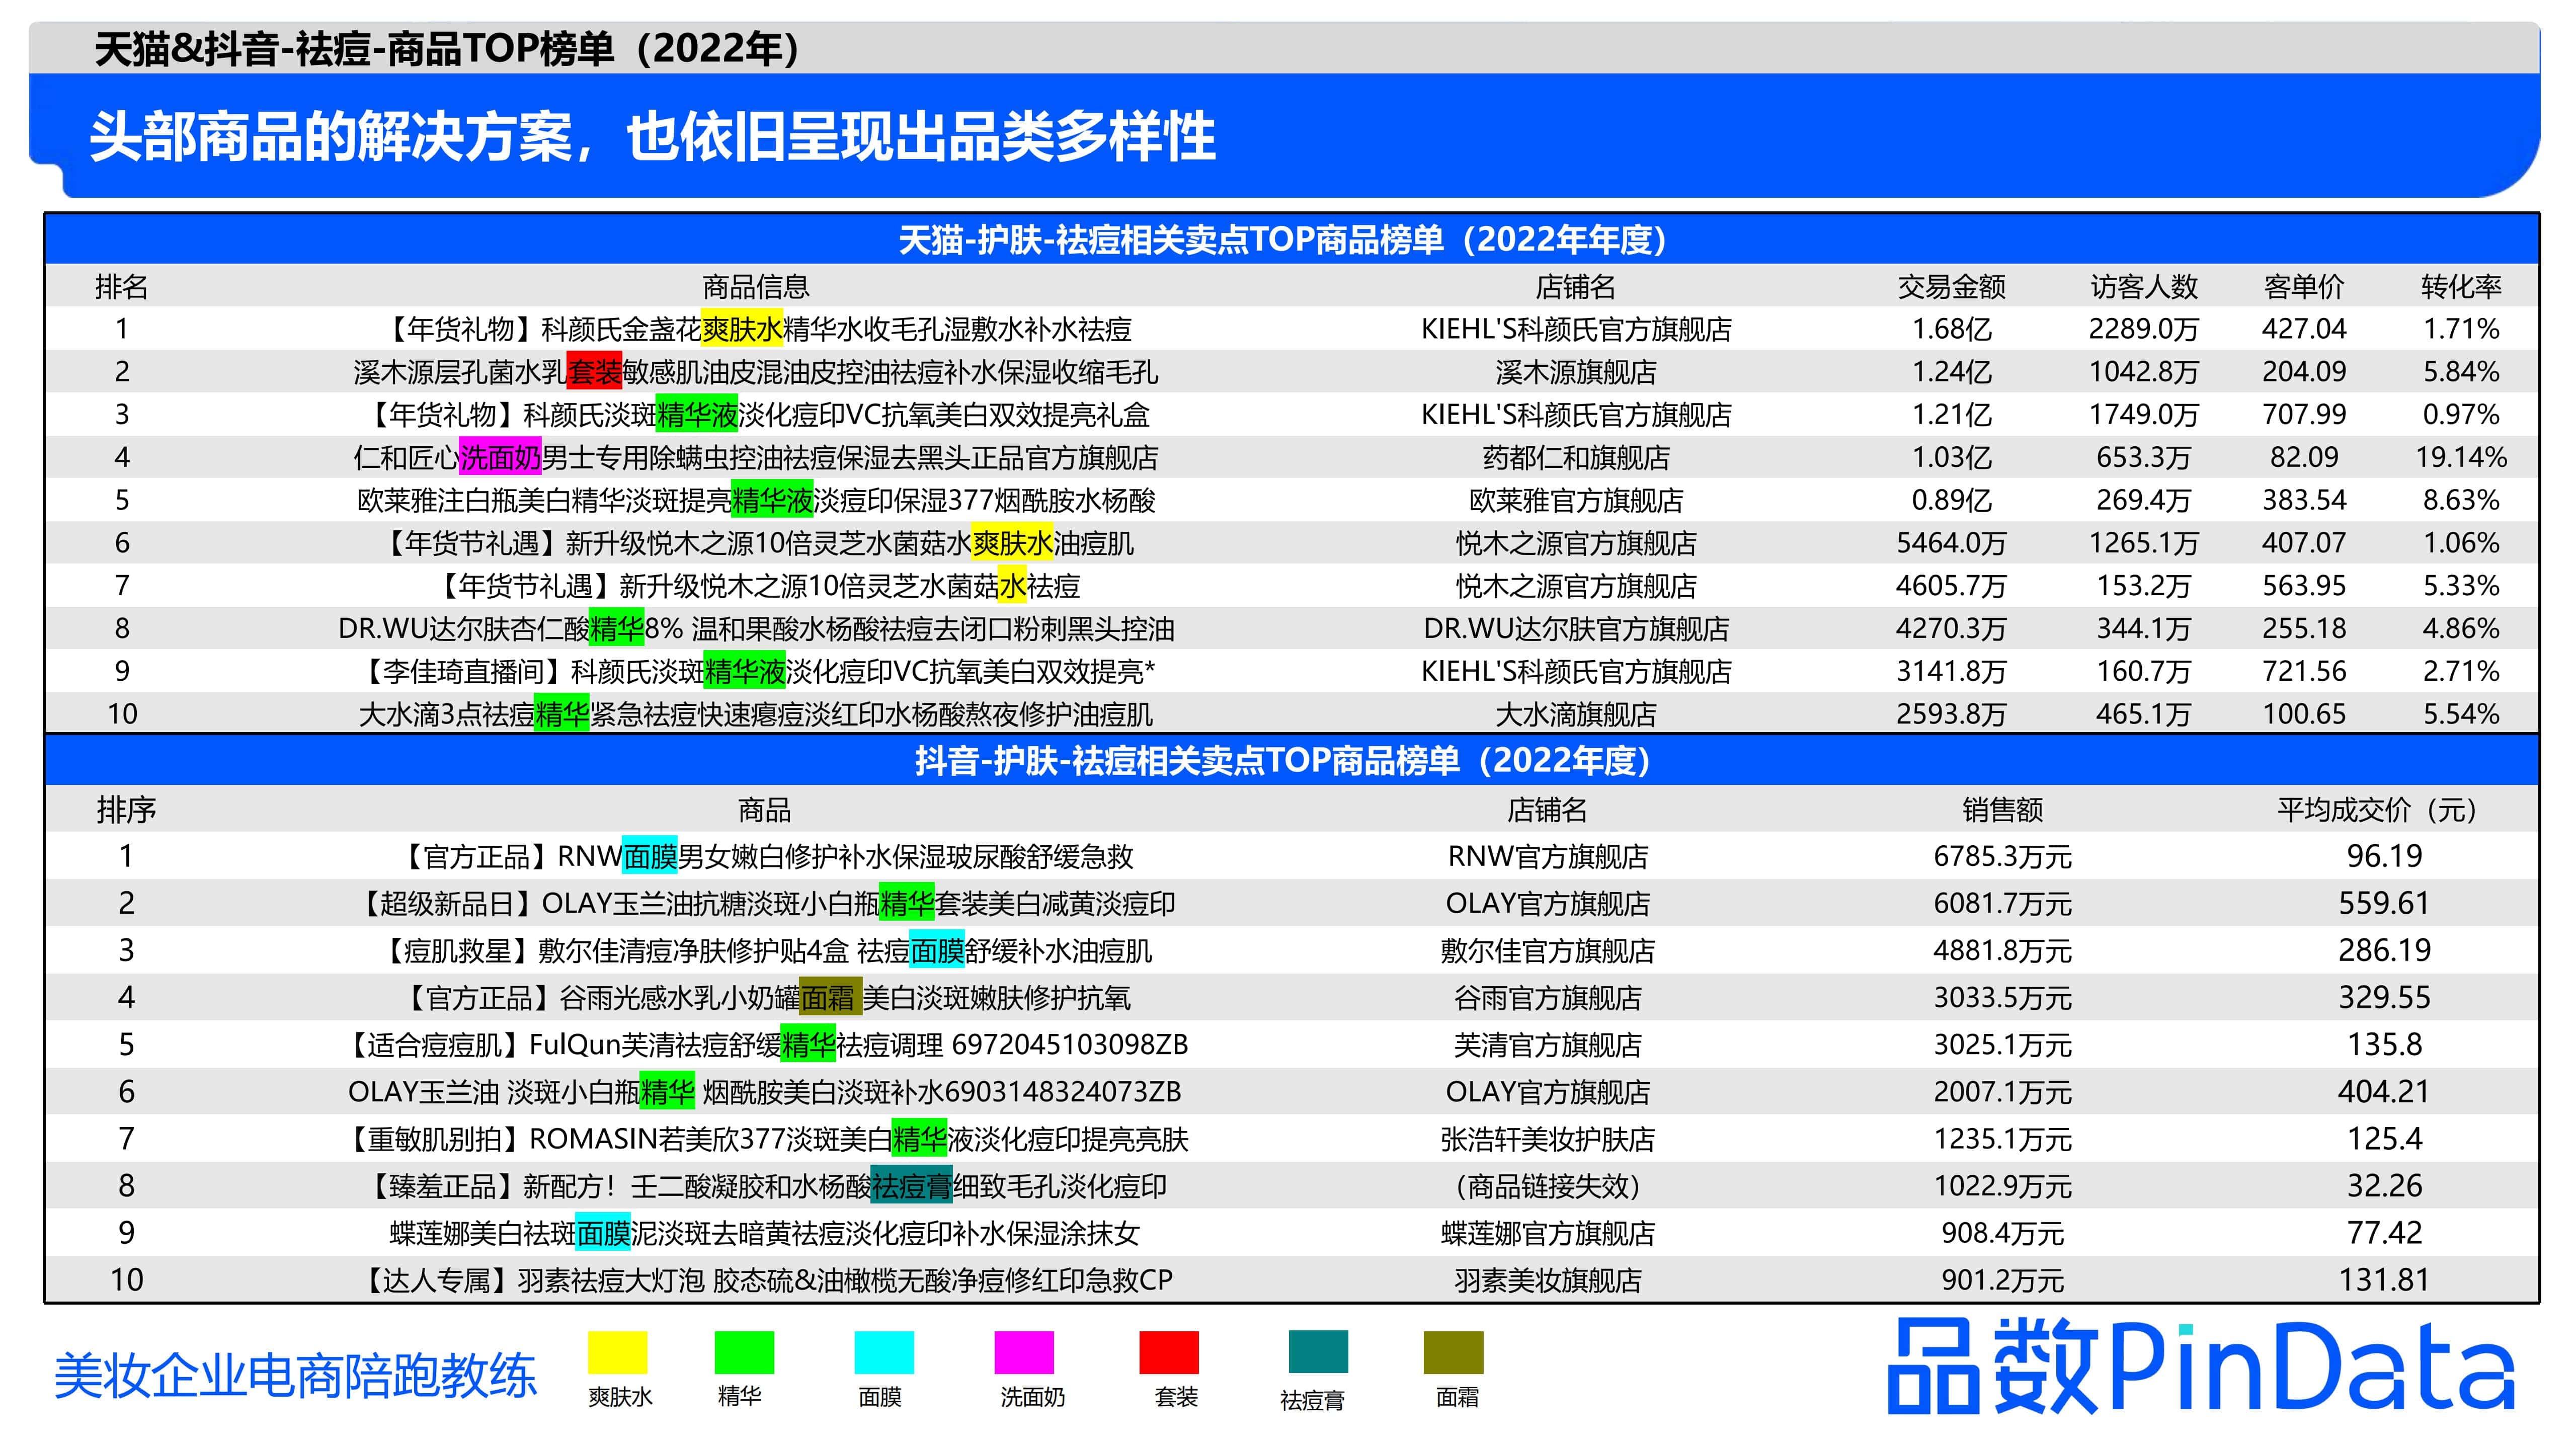Click the olive 面霜 legend swatch
Viewport: 2576px width, 1449px height.
(1453, 1352)
